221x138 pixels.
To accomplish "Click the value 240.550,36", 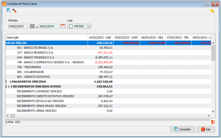I will click(105, 43).
